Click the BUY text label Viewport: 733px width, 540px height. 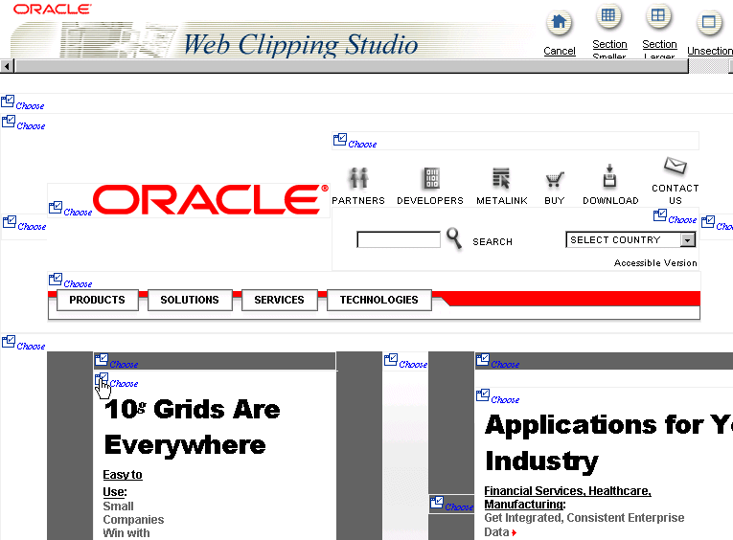click(555, 200)
